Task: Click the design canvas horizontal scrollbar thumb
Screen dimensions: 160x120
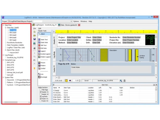Action: pyautogui.click(x=59, y=77)
